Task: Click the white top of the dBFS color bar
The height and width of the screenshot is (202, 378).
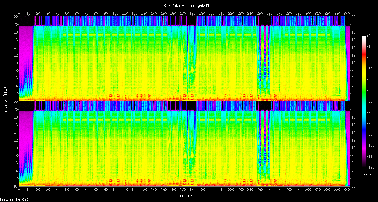Action: [x=364, y=36]
